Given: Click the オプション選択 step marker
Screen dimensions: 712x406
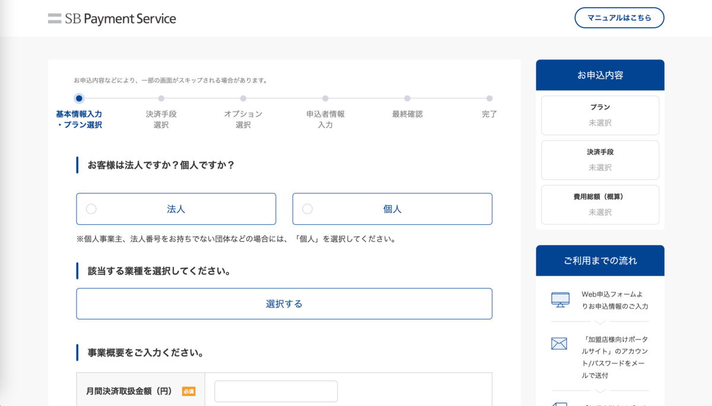Looking at the screenshot, I should [x=243, y=99].
